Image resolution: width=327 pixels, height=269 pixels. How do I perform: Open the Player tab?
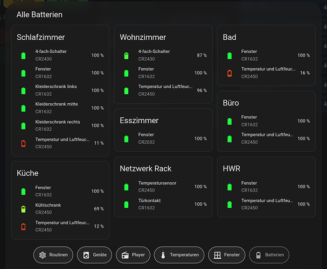coord(133,255)
